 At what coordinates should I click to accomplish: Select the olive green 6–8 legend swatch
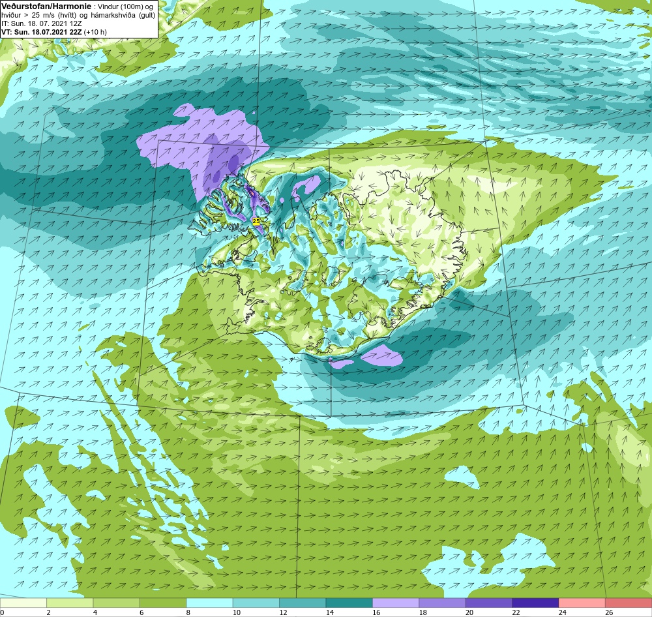pos(163,603)
